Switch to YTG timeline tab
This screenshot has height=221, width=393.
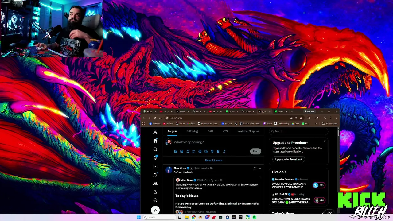point(225,131)
